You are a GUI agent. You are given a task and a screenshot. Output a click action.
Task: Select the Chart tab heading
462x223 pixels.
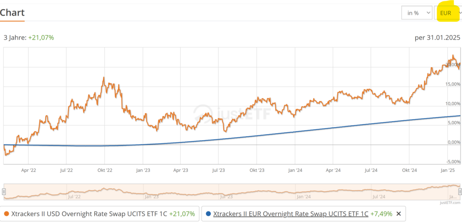point(12,12)
